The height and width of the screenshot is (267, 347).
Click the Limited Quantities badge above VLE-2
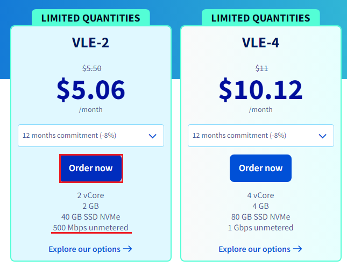(90, 18)
